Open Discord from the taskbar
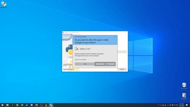The width and height of the screenshot is (190, 107). 32,105
